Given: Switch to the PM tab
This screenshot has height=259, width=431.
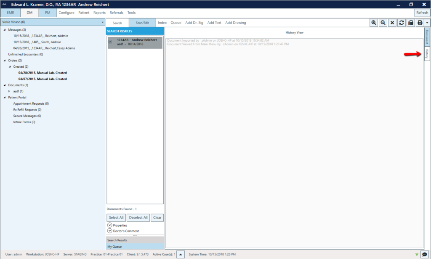Looking at the screenshot, I should (48, 13).
